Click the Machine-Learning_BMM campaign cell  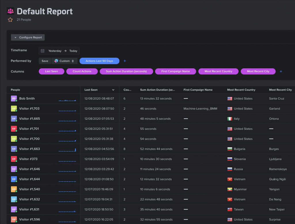tap(201, 109)
